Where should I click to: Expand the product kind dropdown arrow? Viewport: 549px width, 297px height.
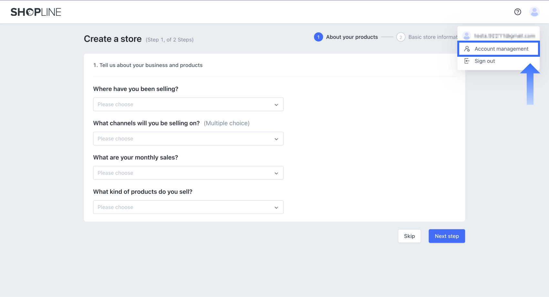(276, 207)
